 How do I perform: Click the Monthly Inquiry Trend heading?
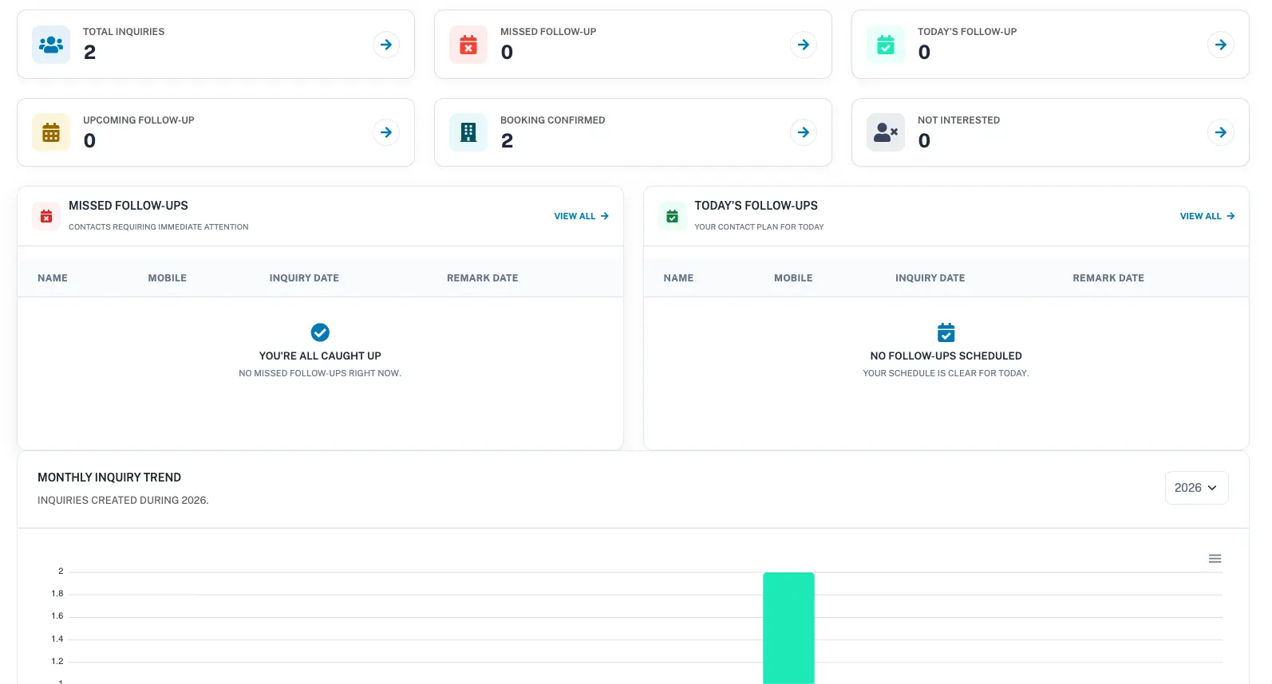[x=109, y=478]
